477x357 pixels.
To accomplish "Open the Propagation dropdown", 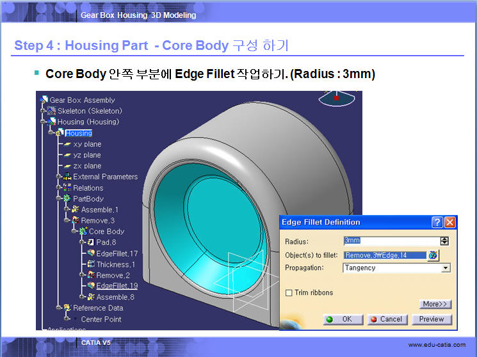I will point(446,268).
